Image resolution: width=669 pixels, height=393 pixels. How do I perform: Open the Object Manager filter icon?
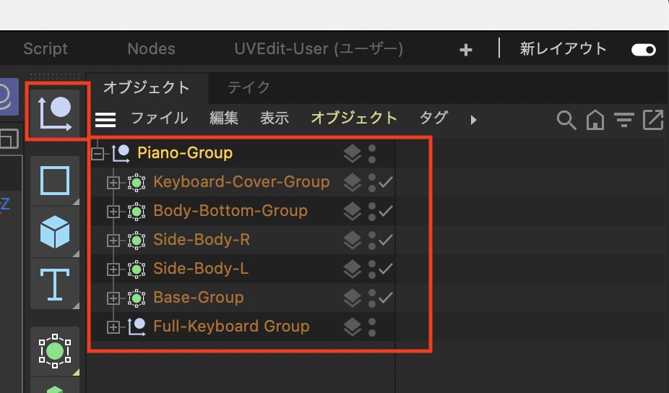pos(623,119)
